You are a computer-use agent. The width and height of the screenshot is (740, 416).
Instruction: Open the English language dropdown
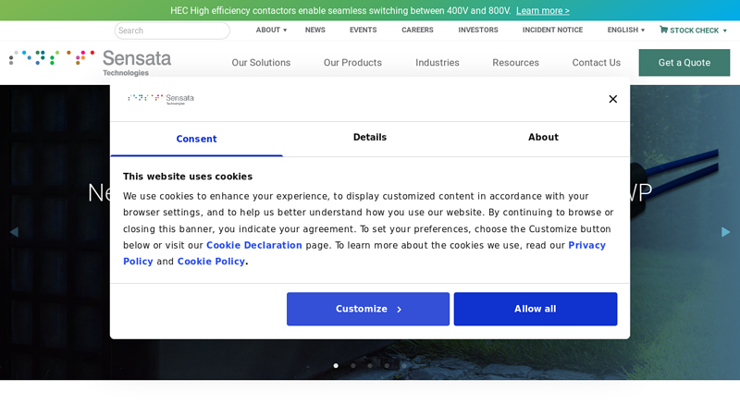(626, 30)
